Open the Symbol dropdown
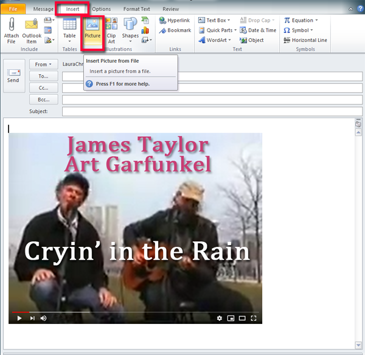365x355 pixels. [298, 30]
